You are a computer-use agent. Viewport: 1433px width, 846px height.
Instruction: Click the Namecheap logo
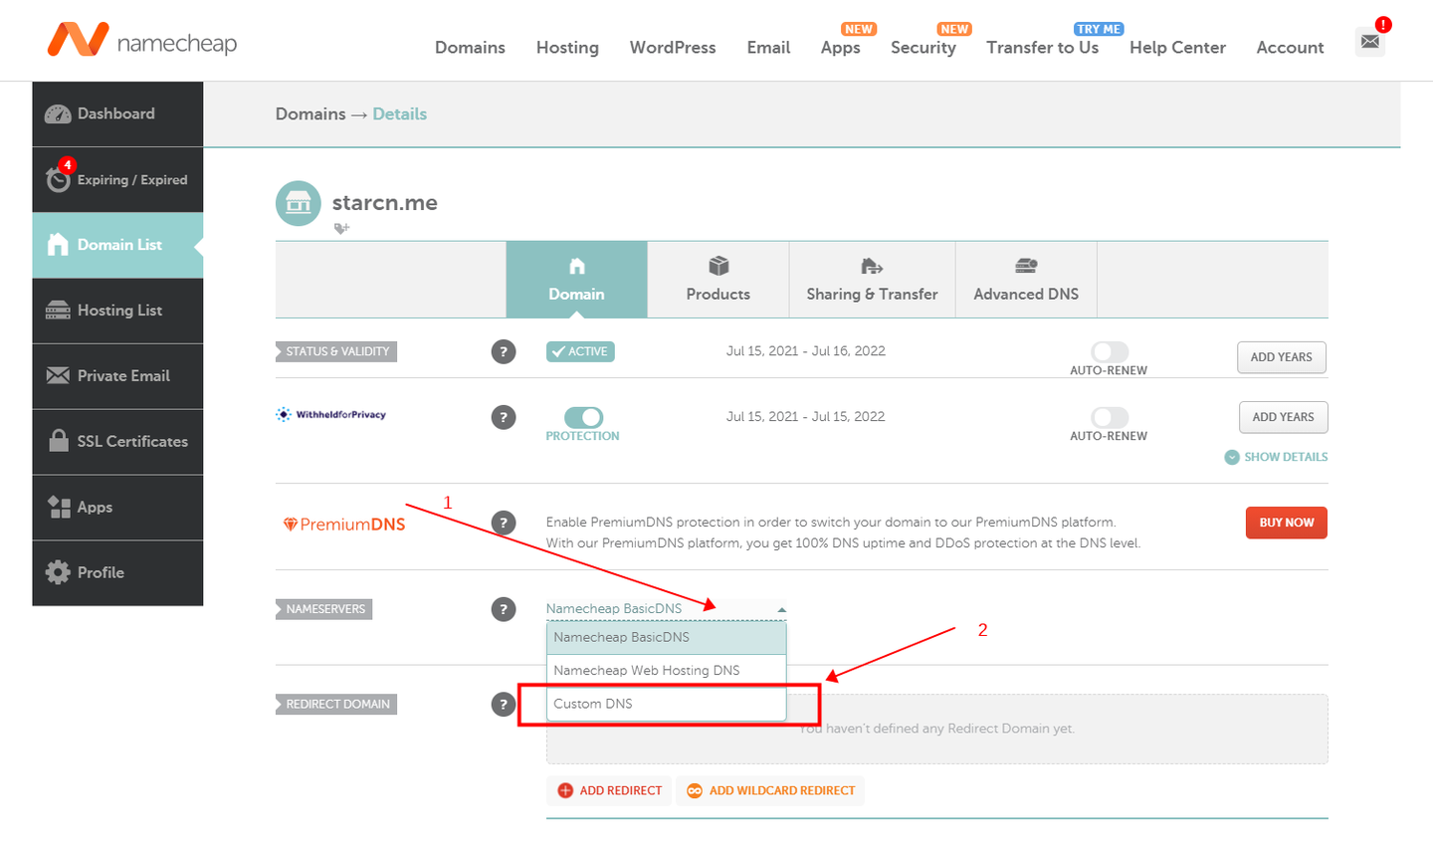coord(142,41)
